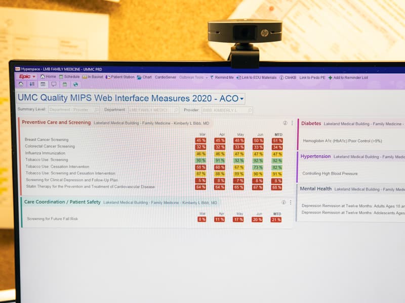The width and height of the screenshot is (405, 303).
Task: Click Add to Reminder List
Action: point(348,78)
